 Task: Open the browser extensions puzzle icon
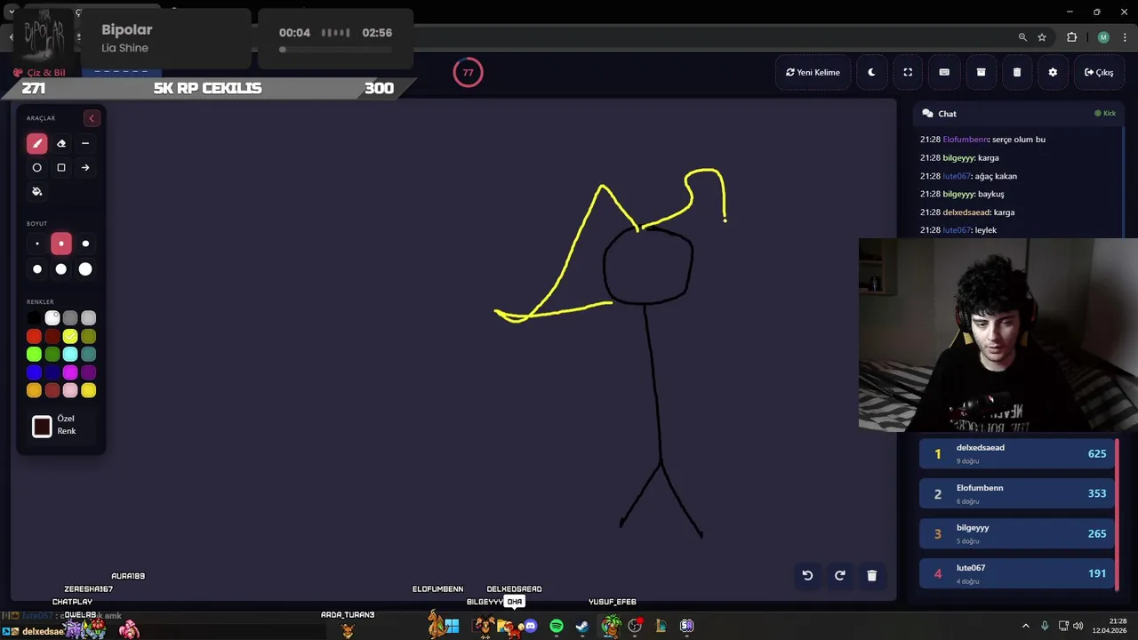click(1071, 37)
